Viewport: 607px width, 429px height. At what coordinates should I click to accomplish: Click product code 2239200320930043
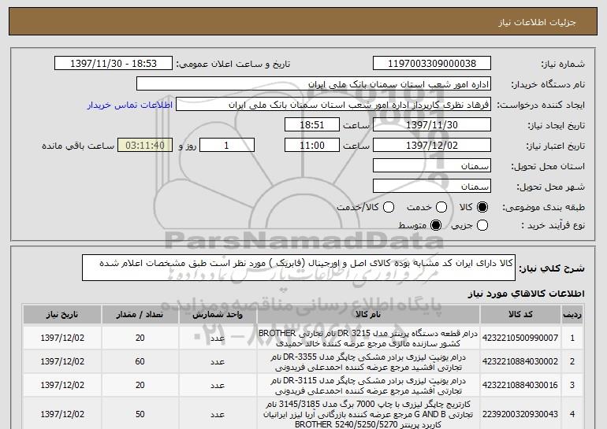tap(520, 414)
